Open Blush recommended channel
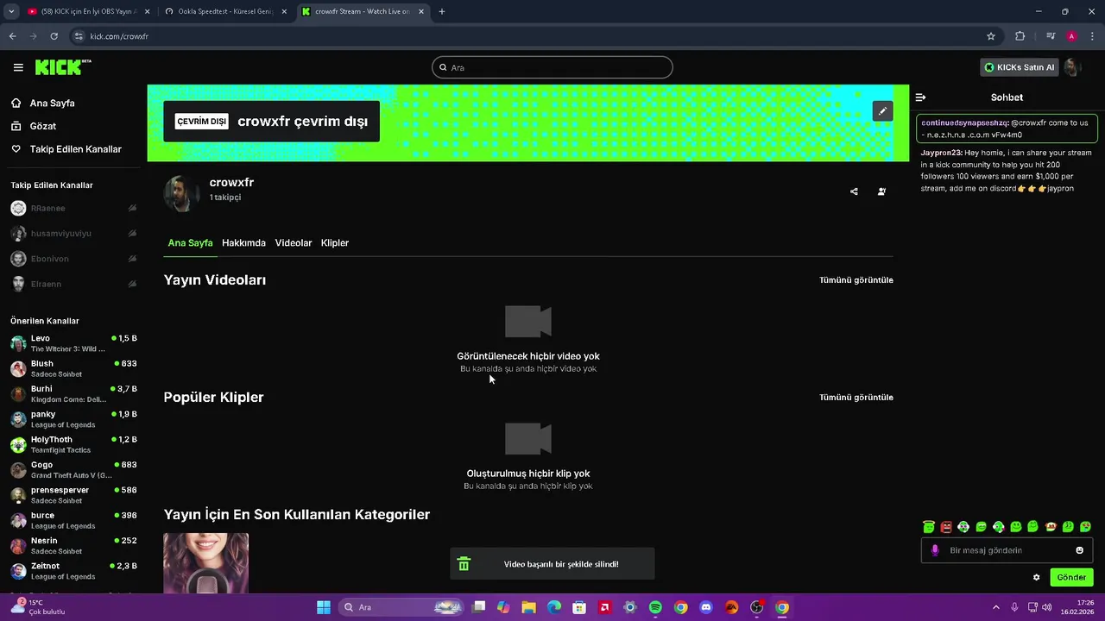This screenshot has width=1105, height=621. [73, 368]
